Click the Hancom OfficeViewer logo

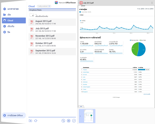(x=66, y=2)
